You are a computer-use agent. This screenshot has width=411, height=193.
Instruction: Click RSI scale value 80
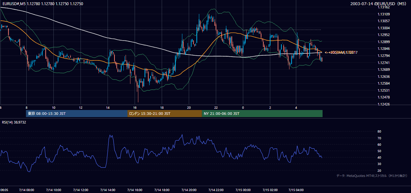pos(379,132)
